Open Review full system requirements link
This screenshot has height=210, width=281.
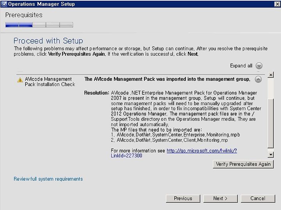tap(48, 179)
